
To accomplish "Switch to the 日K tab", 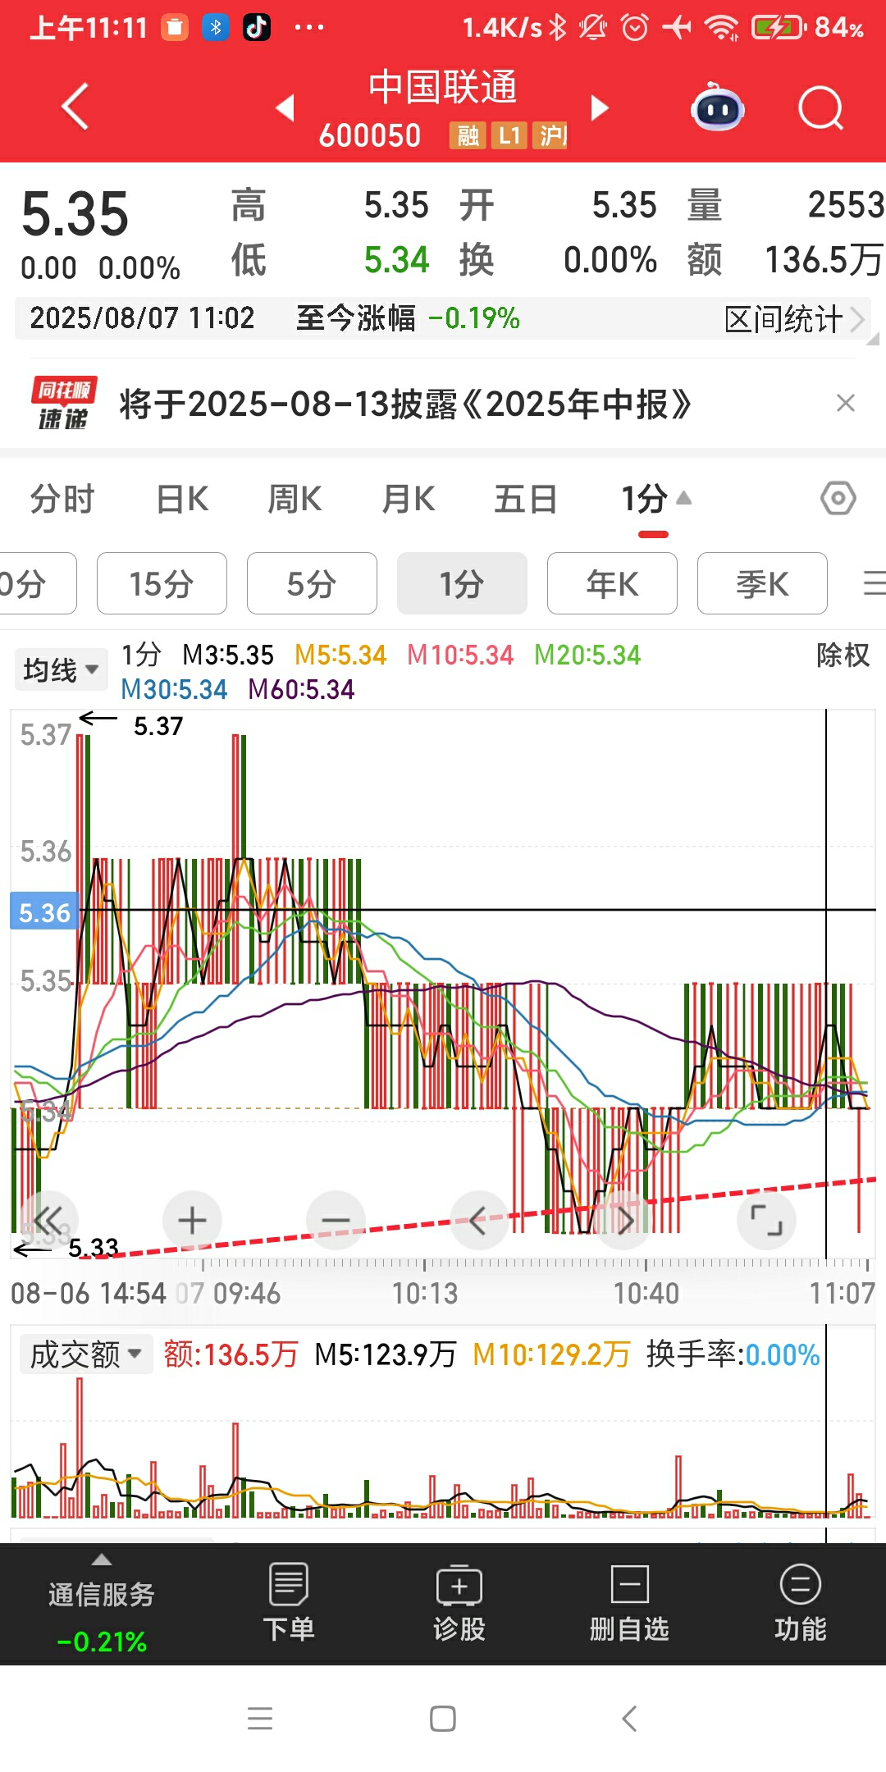I will pyautogui.click(x=182, y=499).
